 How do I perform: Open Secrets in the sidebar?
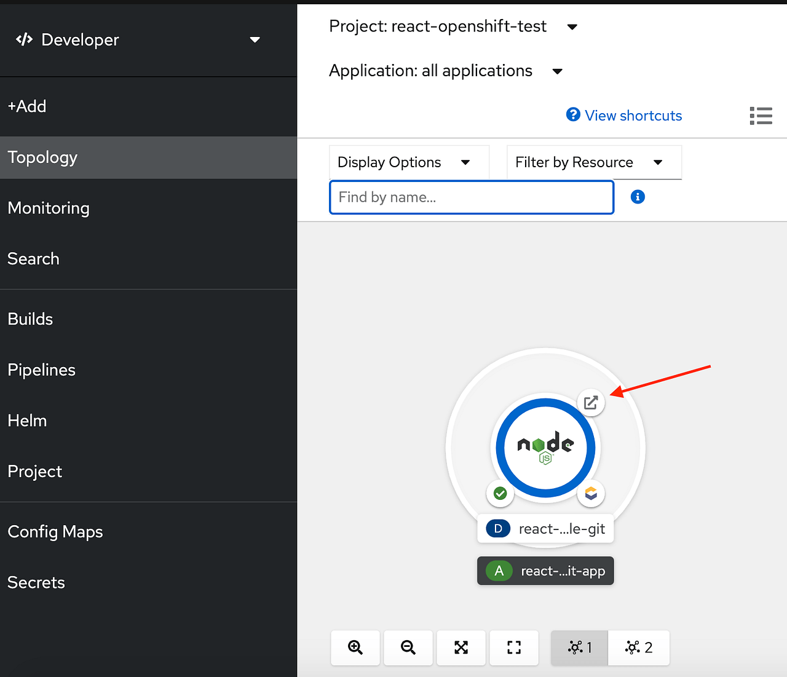point(148,582)
